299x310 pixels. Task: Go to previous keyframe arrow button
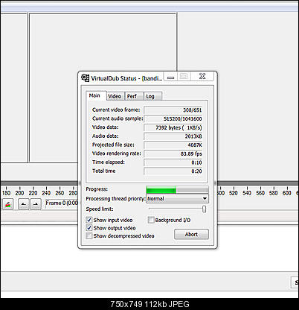click(24, 204)
